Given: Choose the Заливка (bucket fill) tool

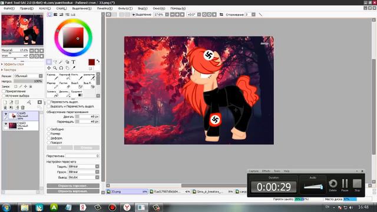Looking at the screenshot, I should (52, 94).
